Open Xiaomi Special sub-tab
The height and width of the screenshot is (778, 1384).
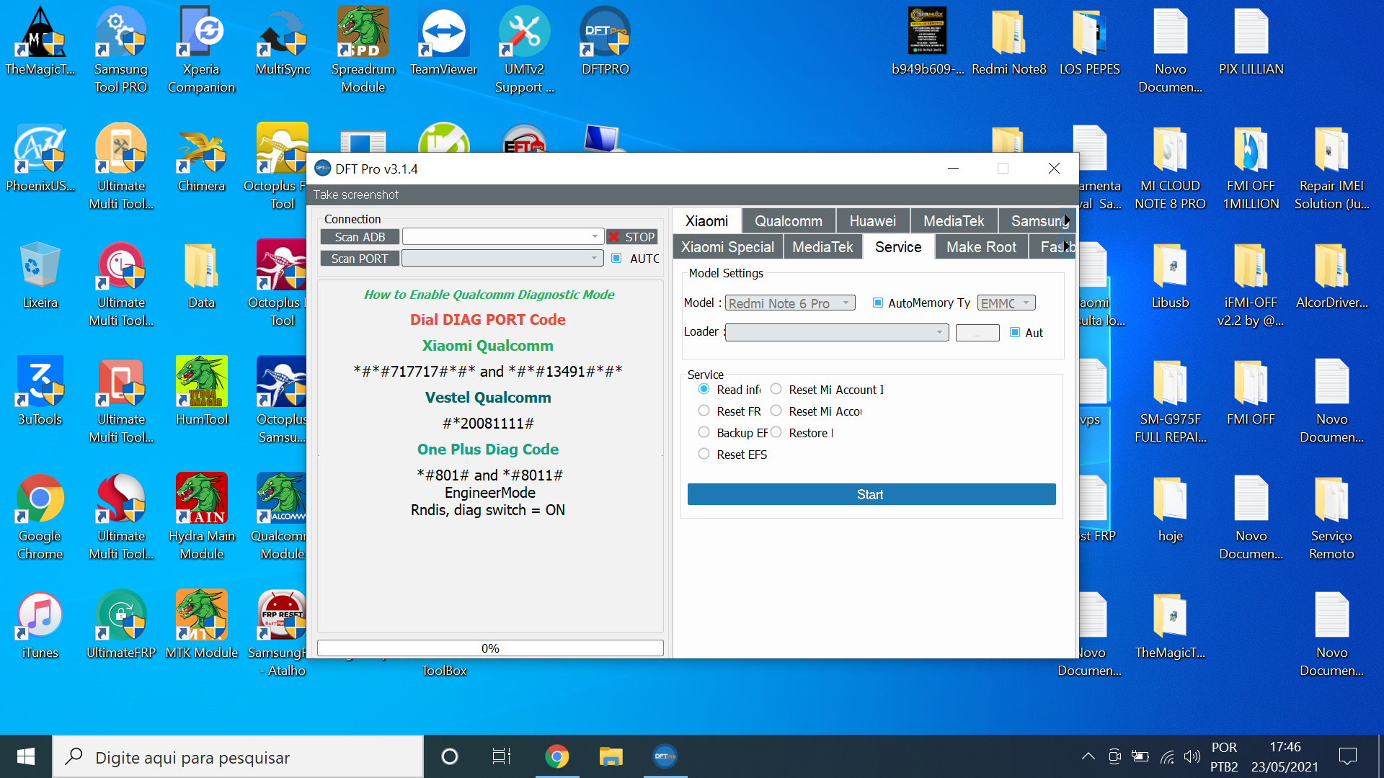[727, 247]
